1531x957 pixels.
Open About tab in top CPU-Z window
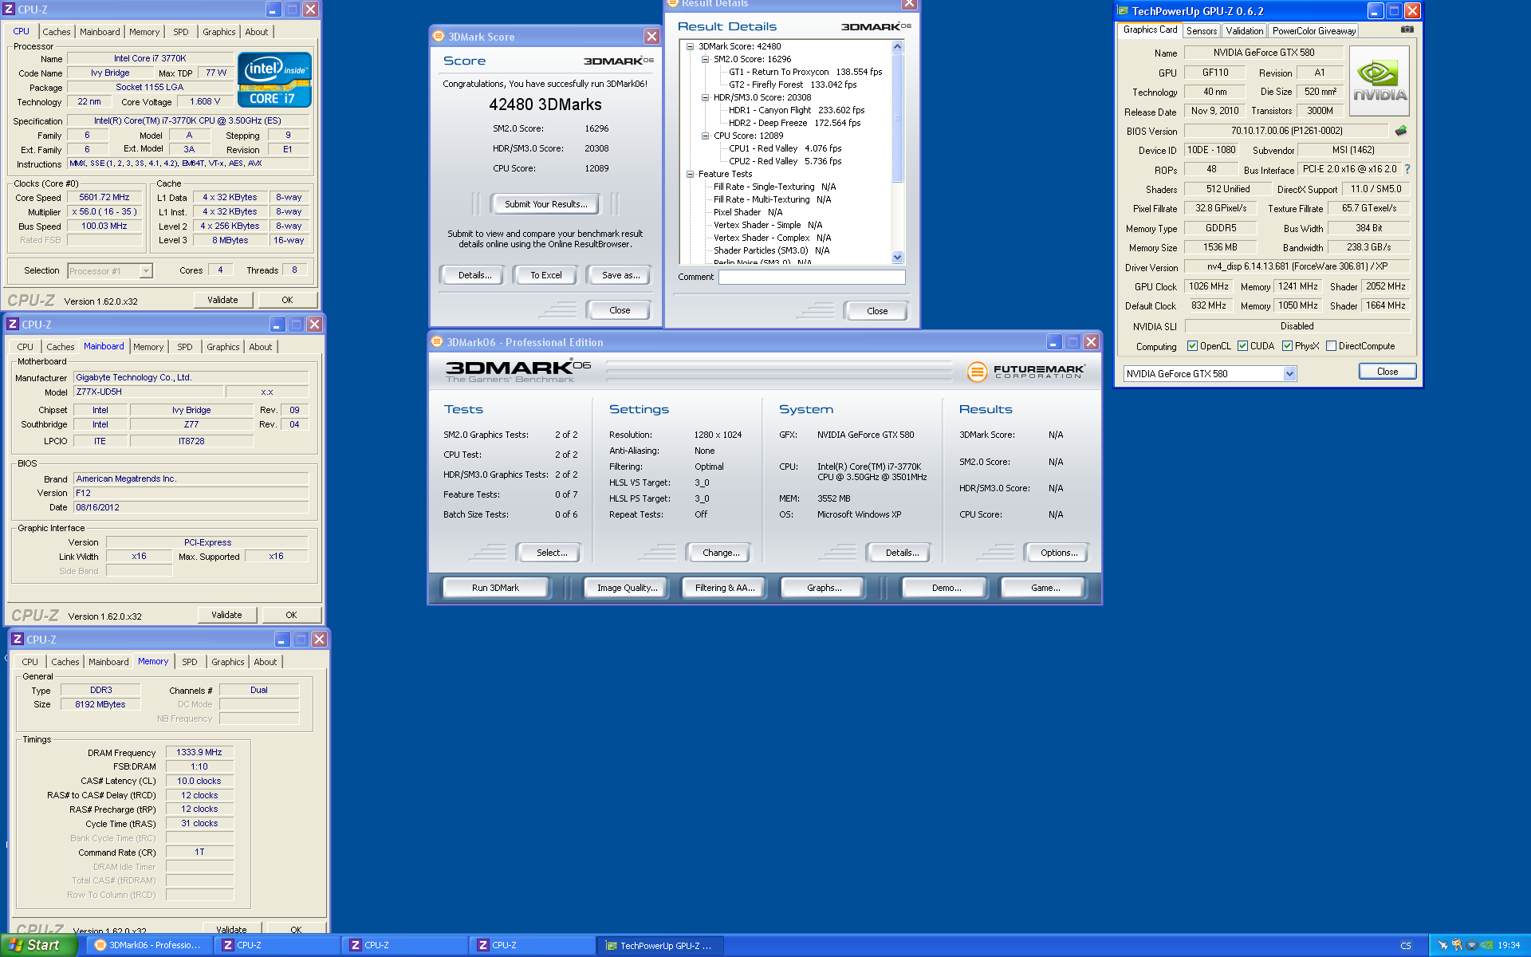point(257,32)
